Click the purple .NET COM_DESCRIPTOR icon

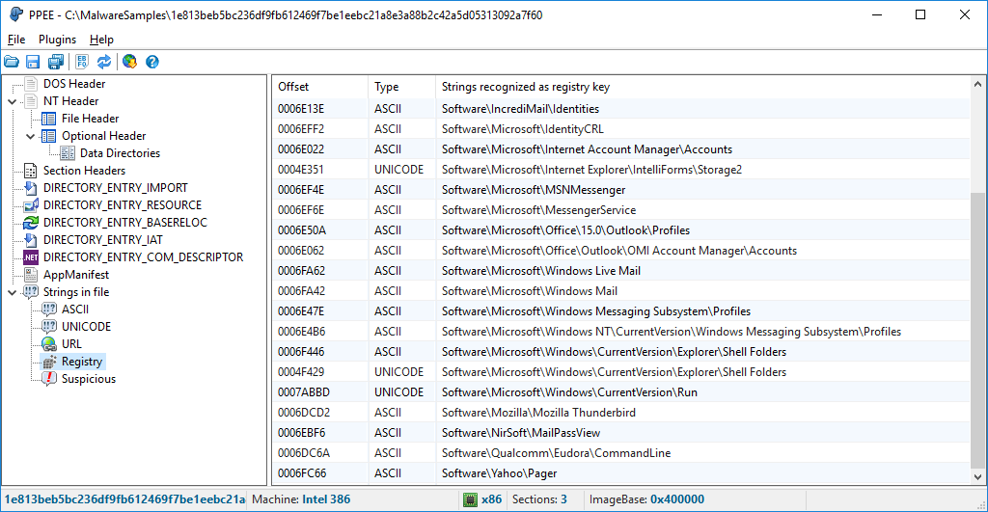click(x=30, y=256)
